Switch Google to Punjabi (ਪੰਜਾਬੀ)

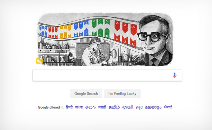168,107
